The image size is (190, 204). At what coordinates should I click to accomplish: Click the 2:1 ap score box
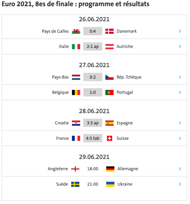(93, 47)
